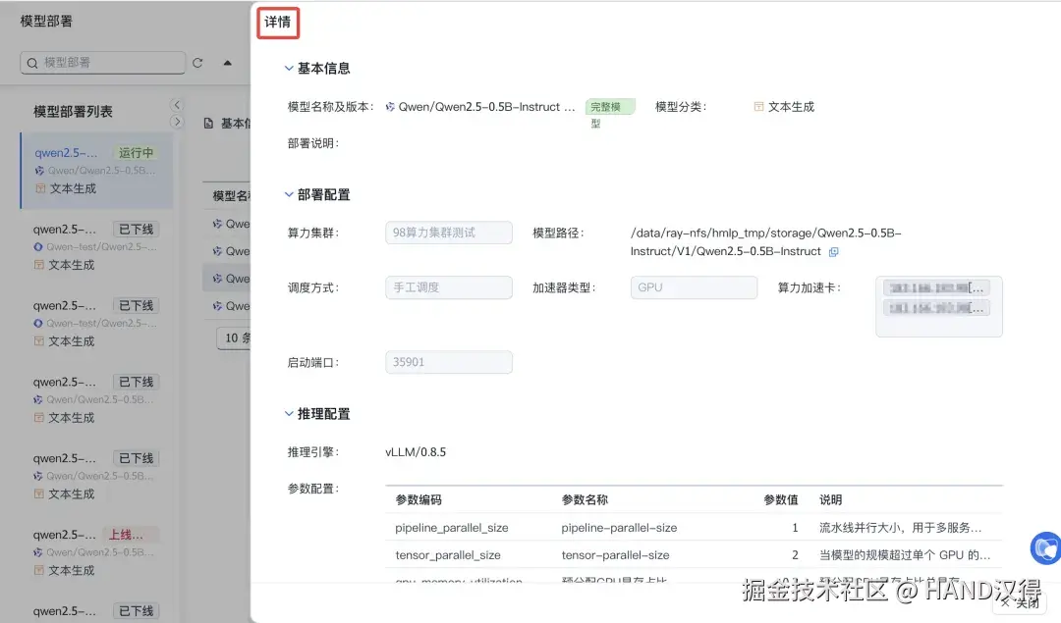Viewport: 1061px width, 623px height.
Task: Collapse the 部署配置 section
Action: coord(289,194)
